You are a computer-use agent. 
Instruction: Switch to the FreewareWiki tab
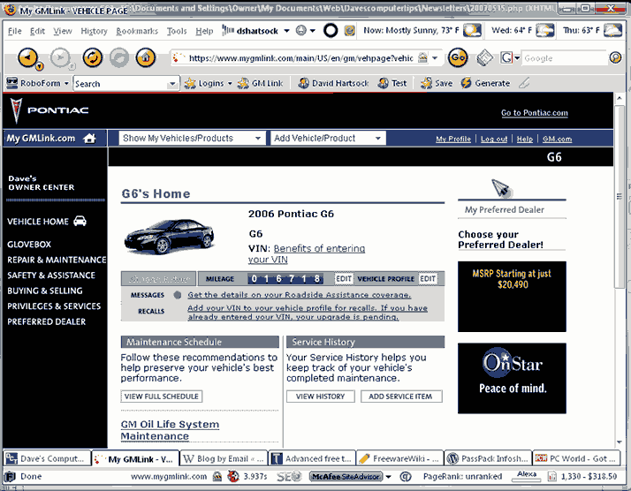pyautogui.click(x=399, y=458)
